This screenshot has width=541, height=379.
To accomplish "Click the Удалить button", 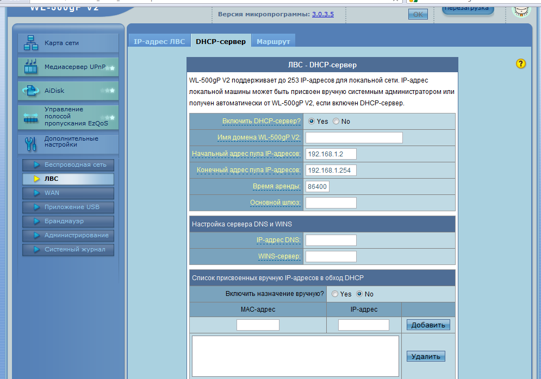I will [x=426, y=357].
